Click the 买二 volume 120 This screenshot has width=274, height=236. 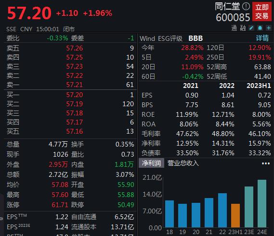point(128,104)
